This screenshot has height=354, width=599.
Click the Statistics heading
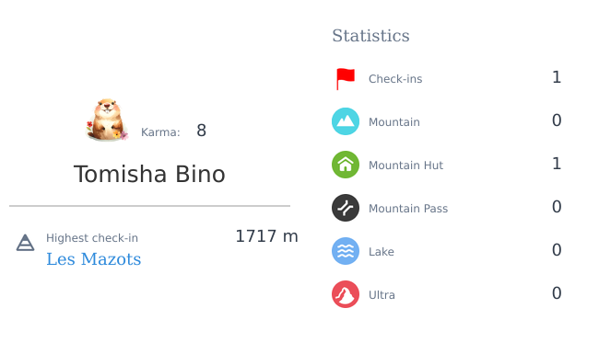370,36
